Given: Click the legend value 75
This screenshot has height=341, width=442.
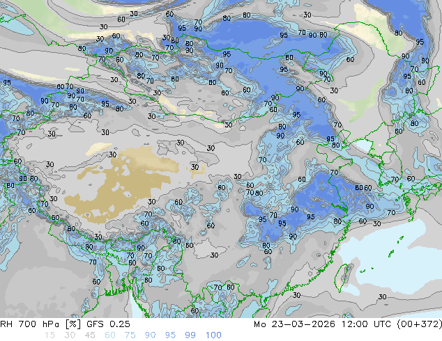Looking at the screenshot, I should coord(130,335).
